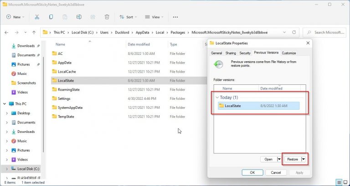Click the Rename icon in toolbar
The height and width of the screenshot is (186, 350).
tap(79, 17)
